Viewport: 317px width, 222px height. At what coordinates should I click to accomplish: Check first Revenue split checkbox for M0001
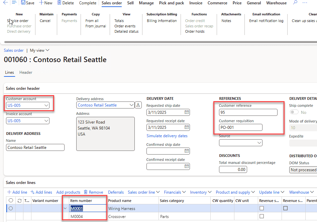pyautogui.click(x=261, y=208)
